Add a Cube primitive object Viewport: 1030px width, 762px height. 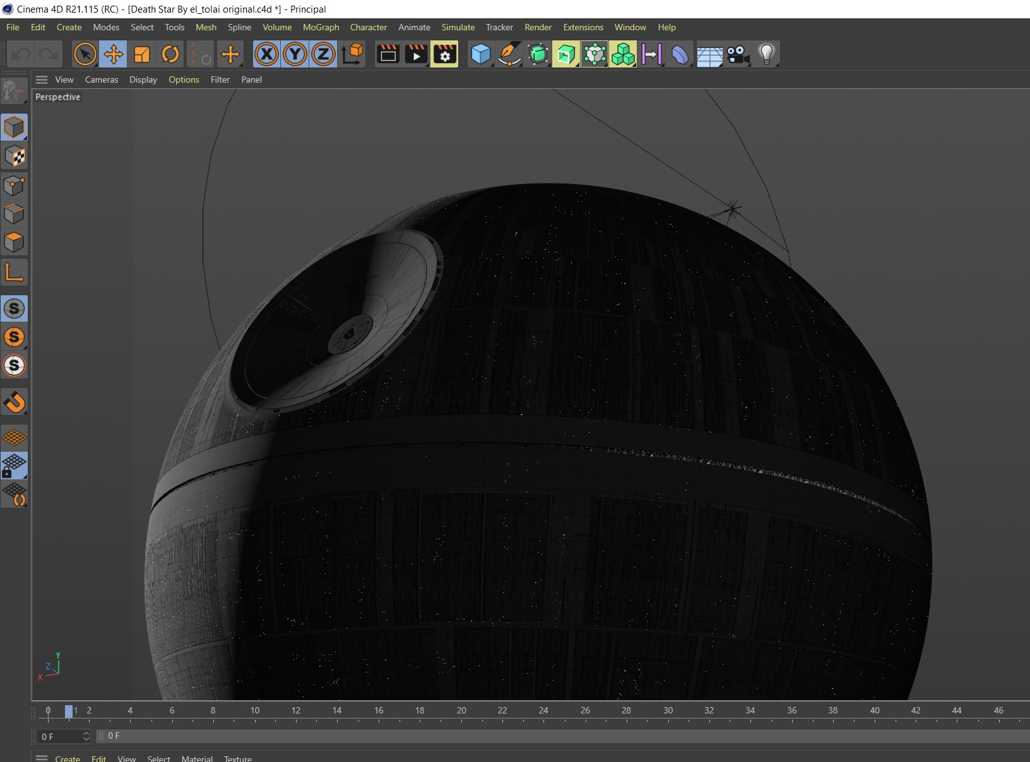point(481,54)
